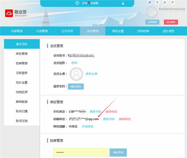Open 同步设置 in the sidebar
This screenshot has height=158, width=187.
pos(22,83)
